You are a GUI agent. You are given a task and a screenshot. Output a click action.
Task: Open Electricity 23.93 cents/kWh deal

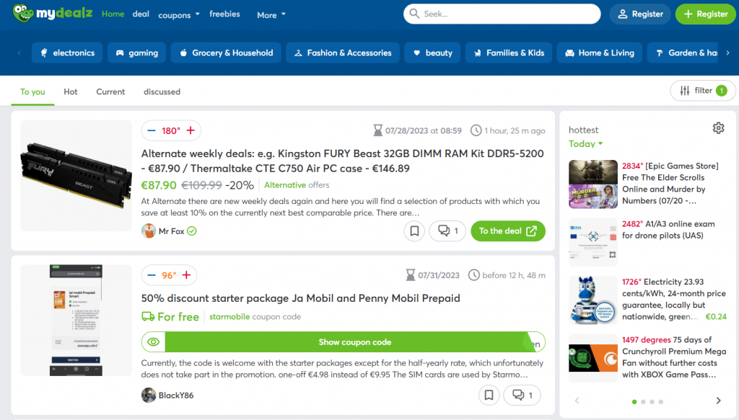point(674,299)
